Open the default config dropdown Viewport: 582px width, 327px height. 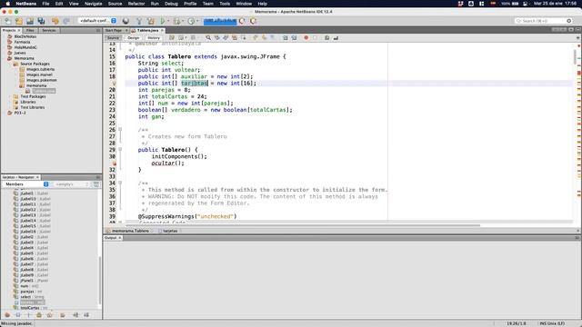coord(97,21)
